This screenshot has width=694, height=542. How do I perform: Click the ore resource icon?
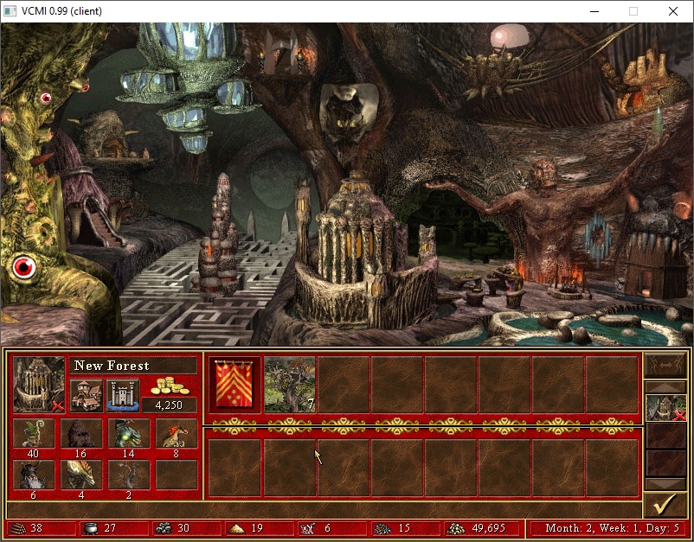164,528
